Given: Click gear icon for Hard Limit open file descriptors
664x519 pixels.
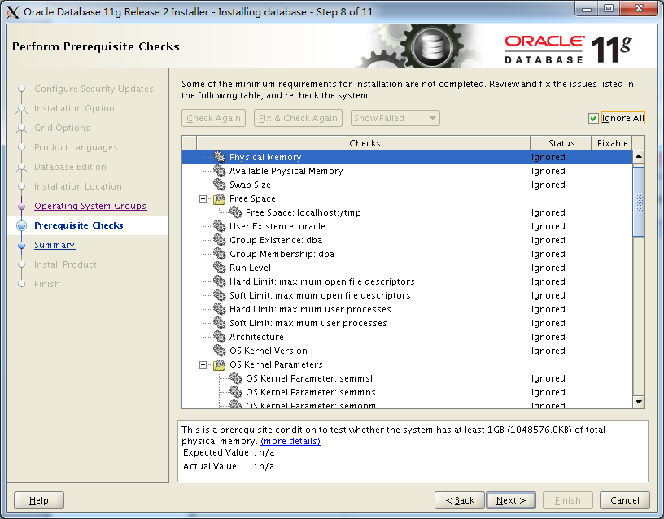Looking at the screenshot, I should 220,281.
